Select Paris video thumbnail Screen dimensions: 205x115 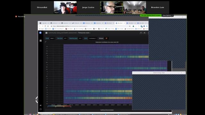click(x=65, y=7)
